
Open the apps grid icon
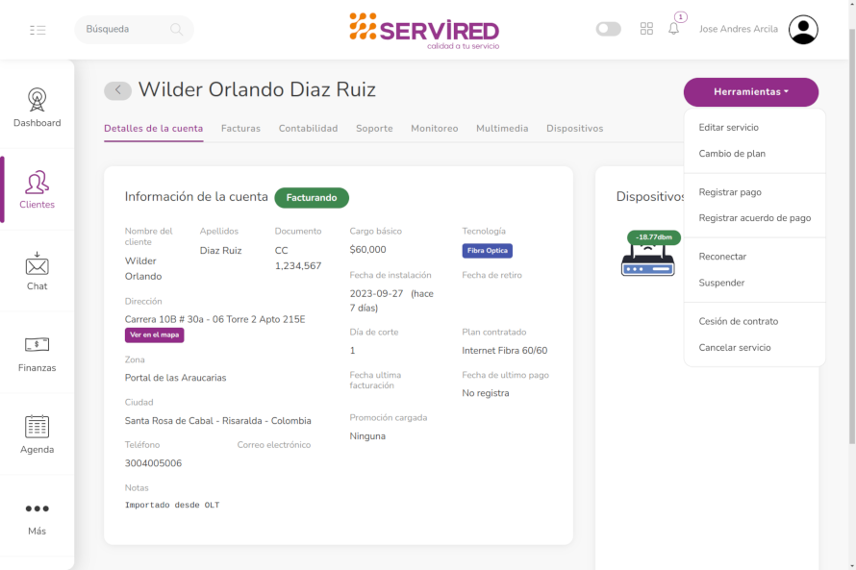pyautogui.click(x=646, y=29)
